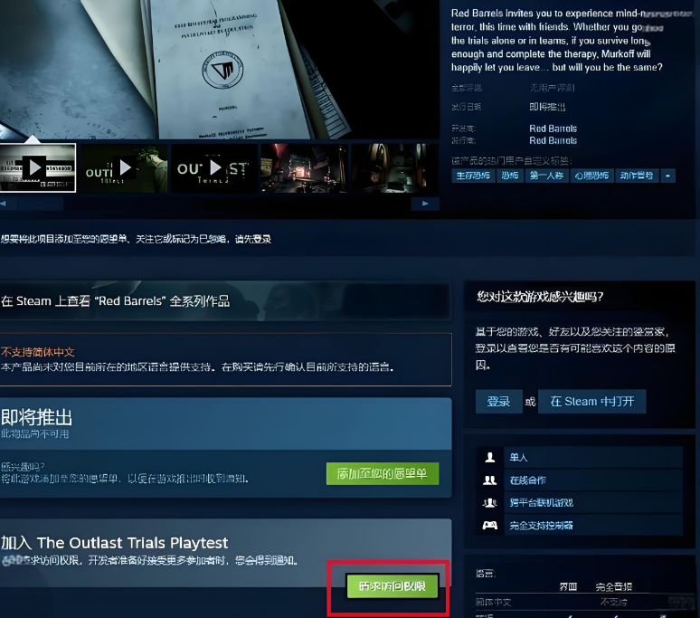Click the controller support gamepad icon

click(x=490, y=525)
